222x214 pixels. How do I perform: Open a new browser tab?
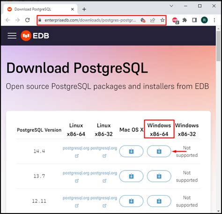tap(84, 9)
